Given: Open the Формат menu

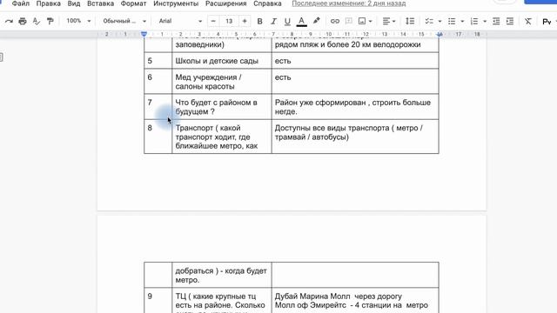Looking at the screenshot, I should pos(133,3).
